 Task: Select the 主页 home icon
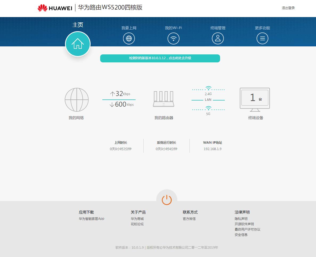(x=78, y=44)
